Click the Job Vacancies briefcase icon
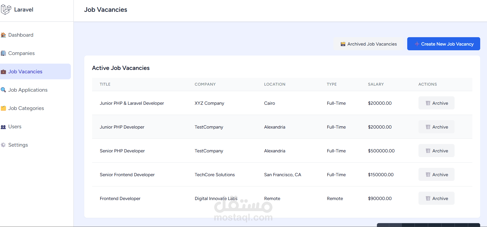487x227 pixels. (3, 72)
